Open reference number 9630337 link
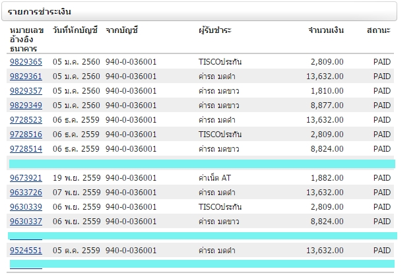 (x=26, y=222)
